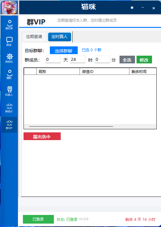Switch to the 定期邀请 tab
Screen dimensions: 161x227
tap(34, 36)
